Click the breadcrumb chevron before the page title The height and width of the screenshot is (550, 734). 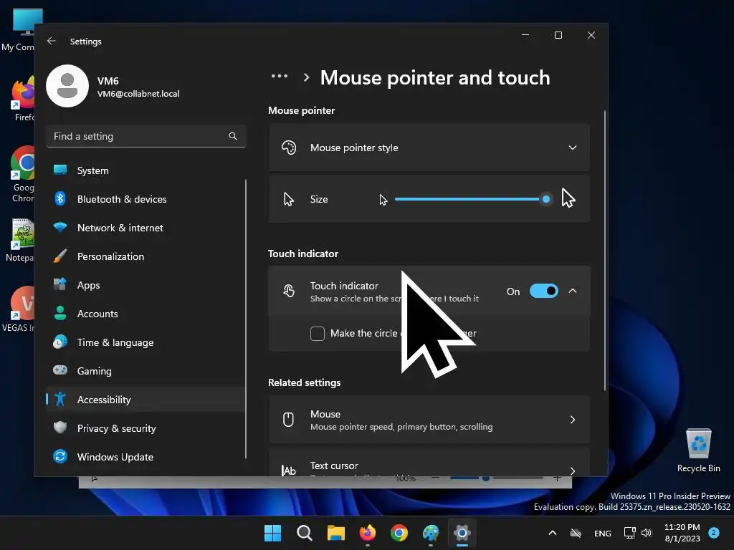pyautogui.click(x=306, y=77)
